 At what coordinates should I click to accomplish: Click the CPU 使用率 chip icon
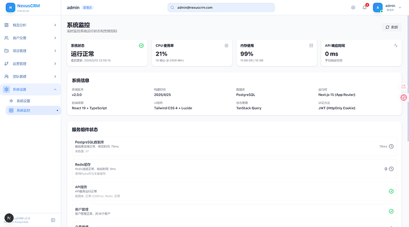click(226, 46)
